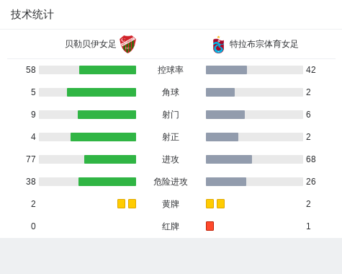Screen dimensions: 342x274
Task: Select the 特拉布宗体育女足 team name
Action: point(264,44)
